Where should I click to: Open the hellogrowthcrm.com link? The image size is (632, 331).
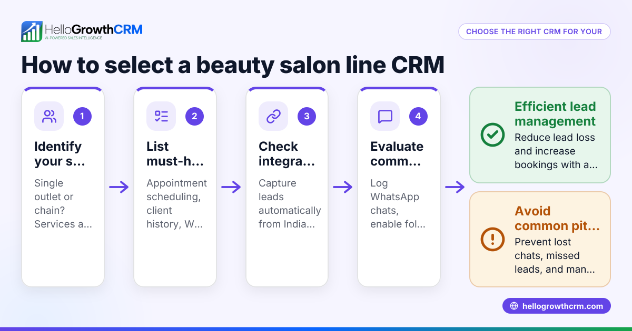pyautogui.click(x=557, y=306)
